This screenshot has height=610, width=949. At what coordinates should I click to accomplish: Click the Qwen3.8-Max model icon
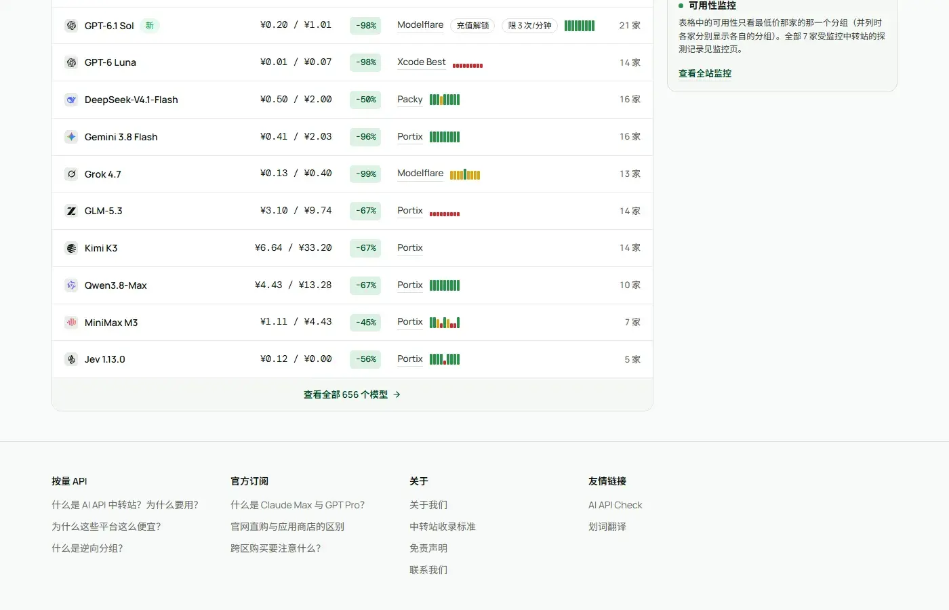pyautogui.click(x=71, y=285)
